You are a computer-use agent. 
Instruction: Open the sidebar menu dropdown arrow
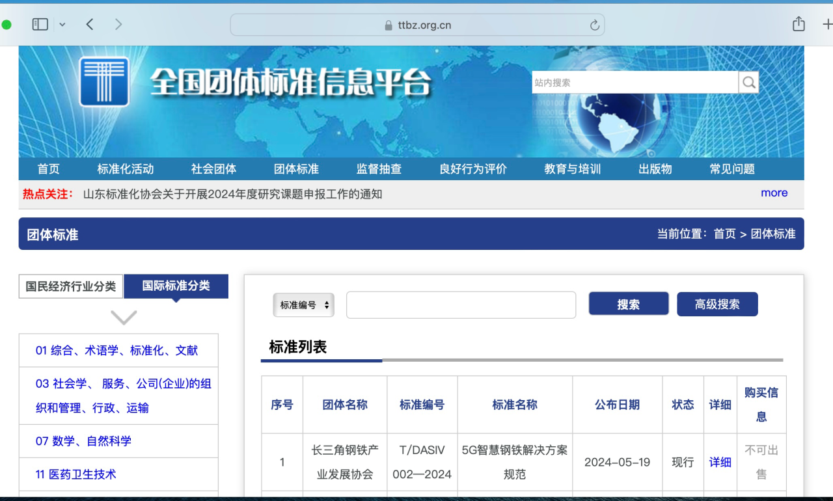point(62,25)
